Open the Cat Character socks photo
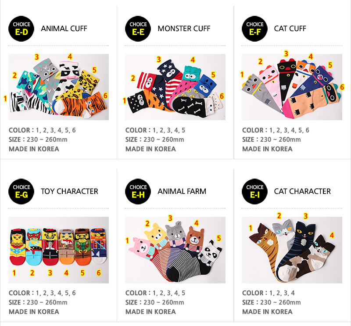 (292, 250)
